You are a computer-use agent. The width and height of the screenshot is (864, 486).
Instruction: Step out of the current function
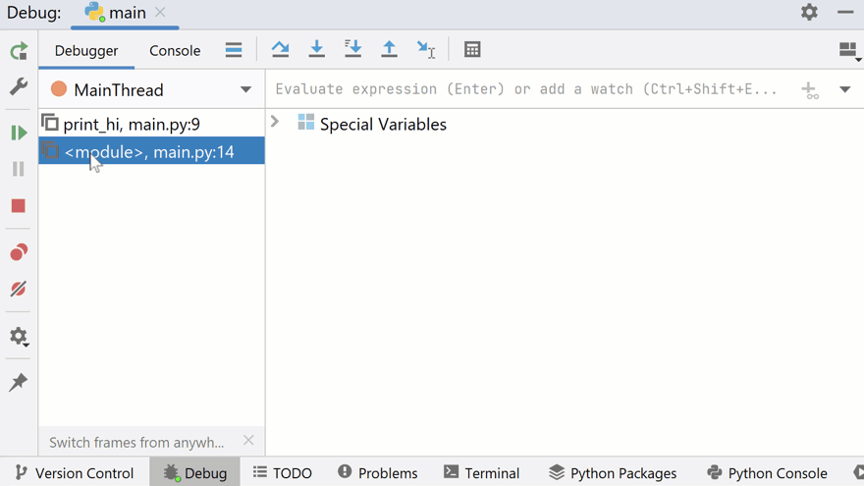click(x=389, y=50)
